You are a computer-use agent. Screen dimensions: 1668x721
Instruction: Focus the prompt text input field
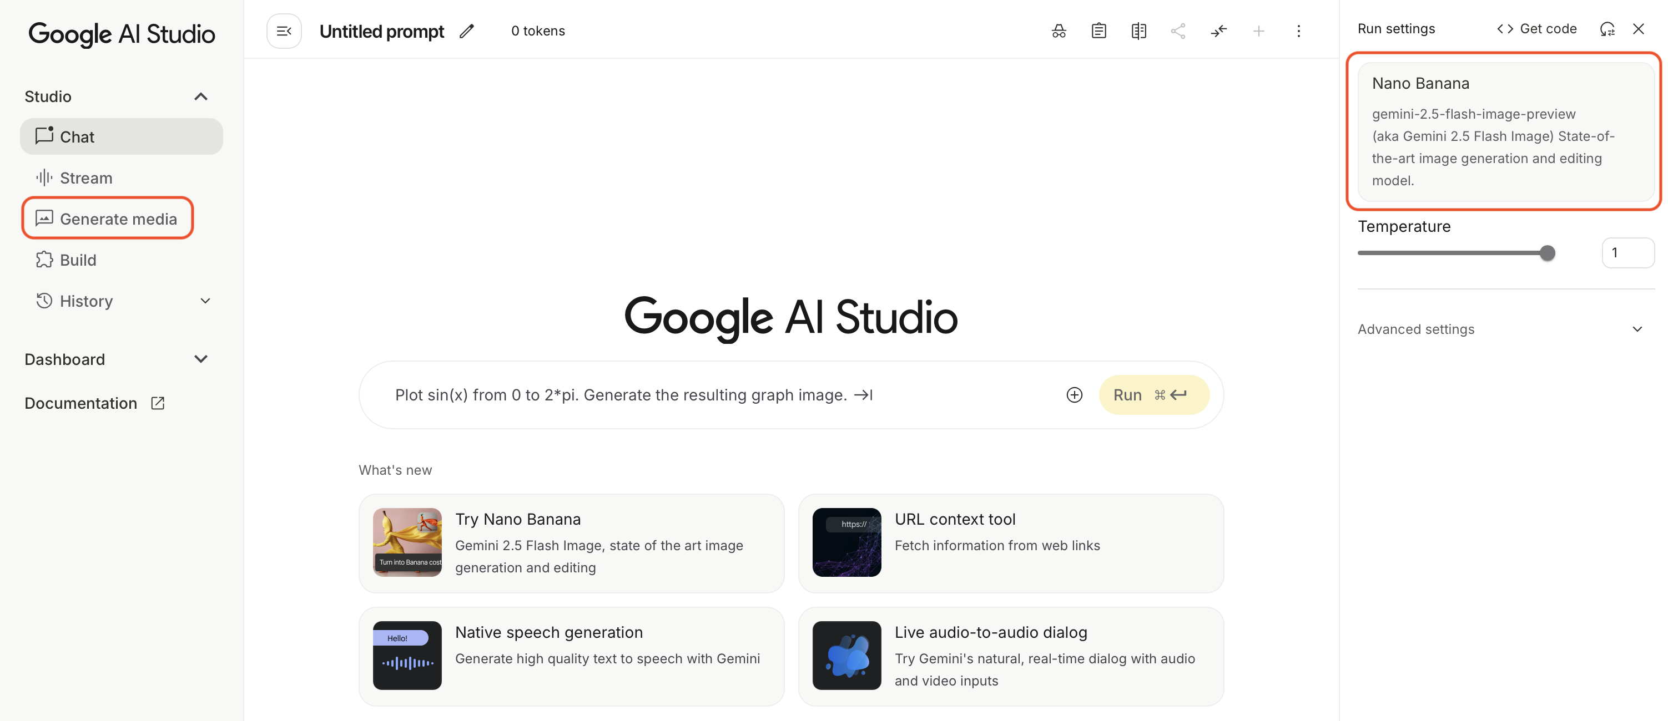click(722, 395)
